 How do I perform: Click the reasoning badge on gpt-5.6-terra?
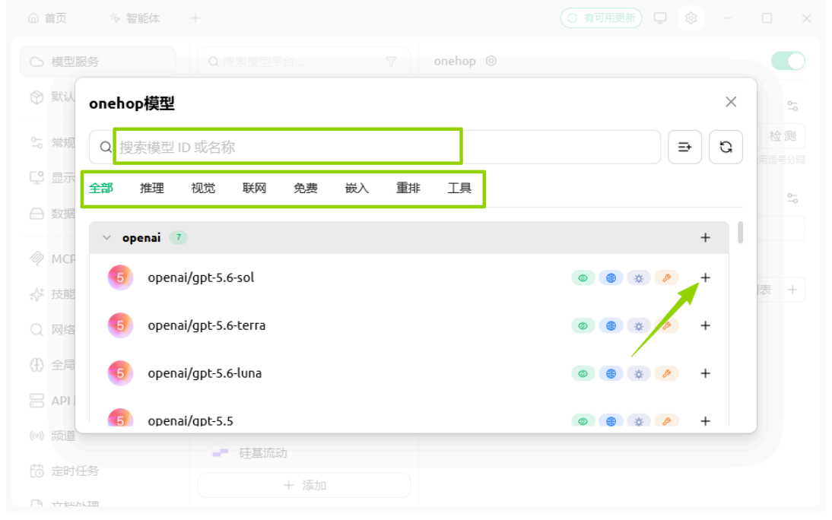[x=638, y=326]
